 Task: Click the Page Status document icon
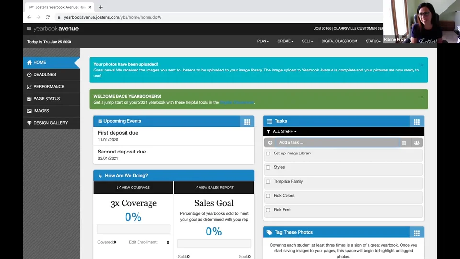click(29, 99)
